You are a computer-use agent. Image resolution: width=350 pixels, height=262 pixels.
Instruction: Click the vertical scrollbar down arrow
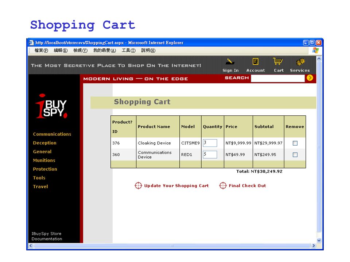click(319, 241)
